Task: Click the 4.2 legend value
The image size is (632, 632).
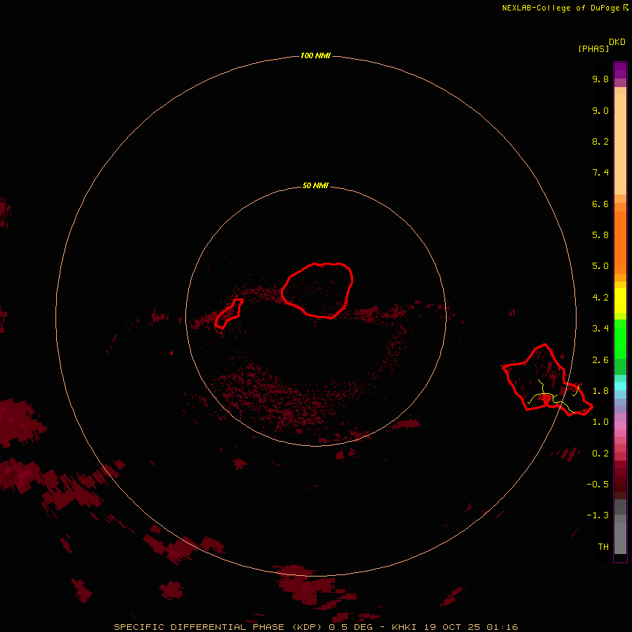Action: click(x=600, y=298)
